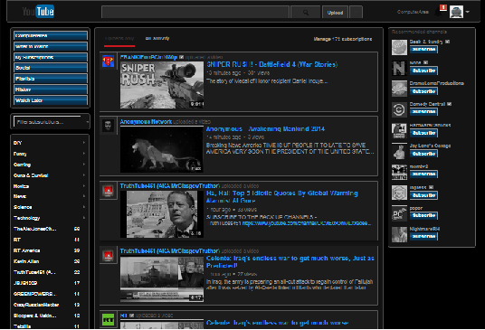The image size is (485, 330).
Task: Open Anonymous Network channel name link
Action: 146,122
